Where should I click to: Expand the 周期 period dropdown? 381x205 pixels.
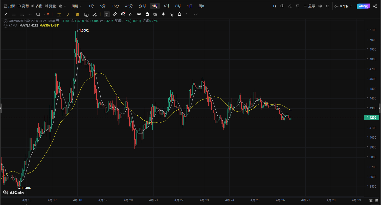77,6
